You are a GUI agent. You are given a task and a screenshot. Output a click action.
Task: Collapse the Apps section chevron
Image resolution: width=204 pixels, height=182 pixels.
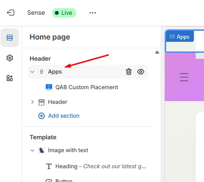pos(32,72)
